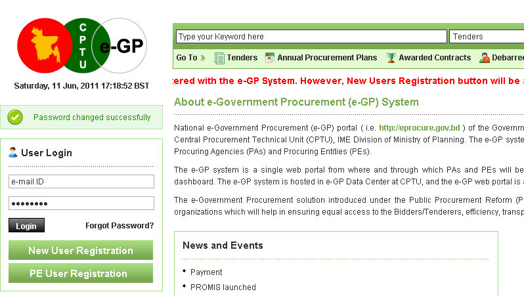
Task: Click the password field
Action: (x=81, y=203)
